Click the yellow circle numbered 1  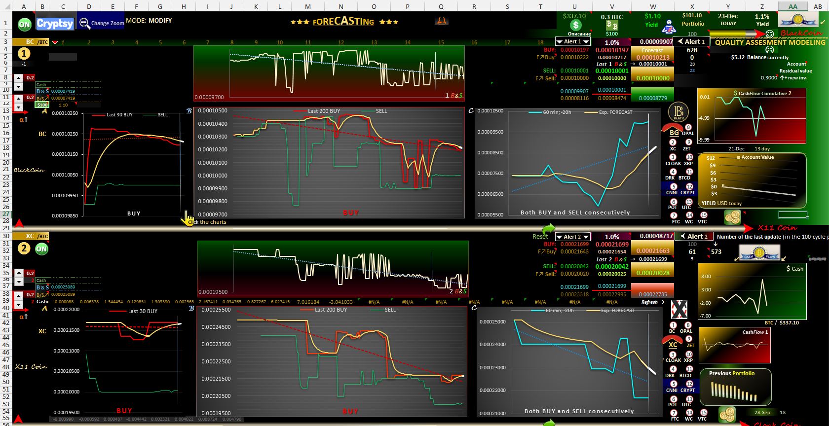click(x=24, y=54)
